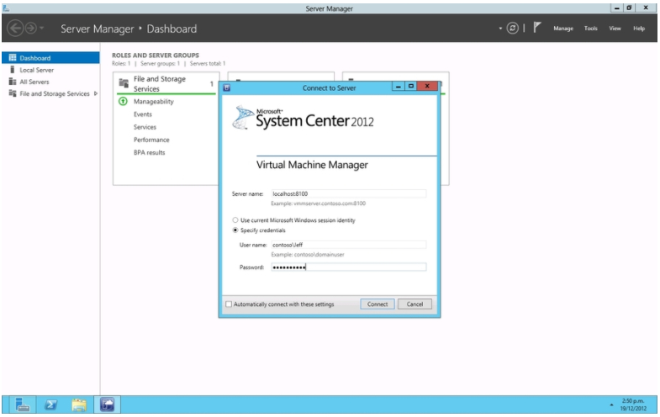The width and height of the screenshot is (660, 417).
Task: Expand the File and Storage Services arrow
Action: click(96, 93)
